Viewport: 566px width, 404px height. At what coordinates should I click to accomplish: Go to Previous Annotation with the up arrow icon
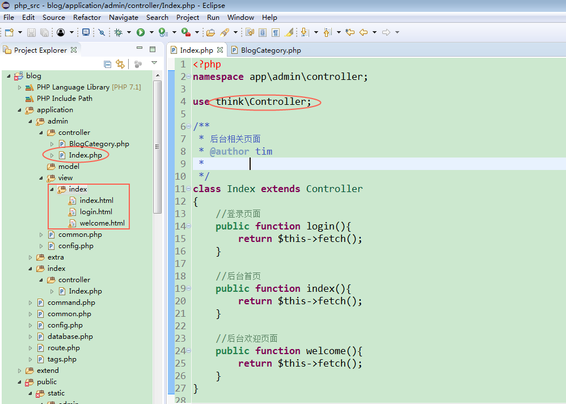tap(327, 32)
